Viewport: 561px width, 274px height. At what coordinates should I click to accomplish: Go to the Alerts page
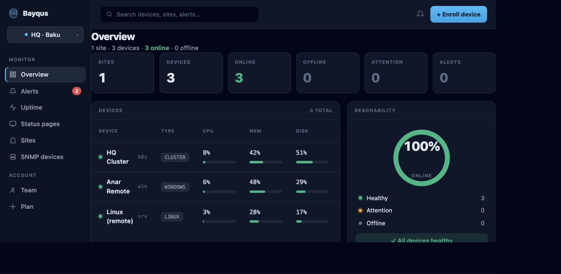(x=45, y=91)
